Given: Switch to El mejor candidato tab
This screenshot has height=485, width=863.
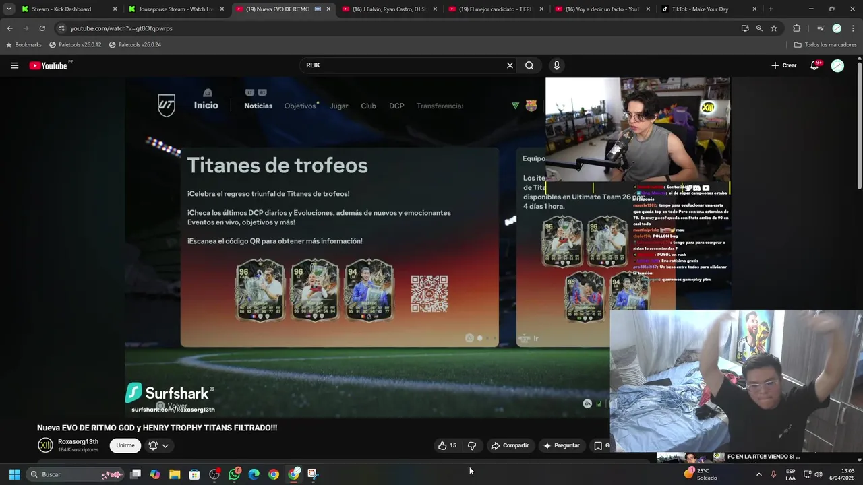Looking at the screenshot, I should (x=496, y=9).
